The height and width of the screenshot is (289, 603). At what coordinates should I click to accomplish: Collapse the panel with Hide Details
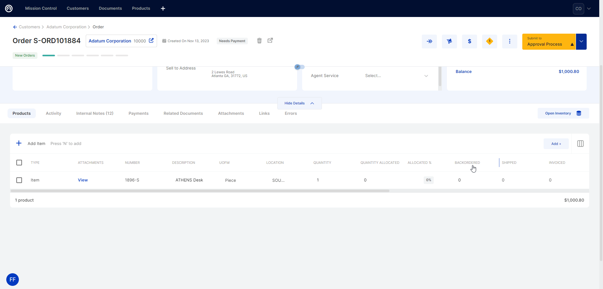click(x=299, y=103)
